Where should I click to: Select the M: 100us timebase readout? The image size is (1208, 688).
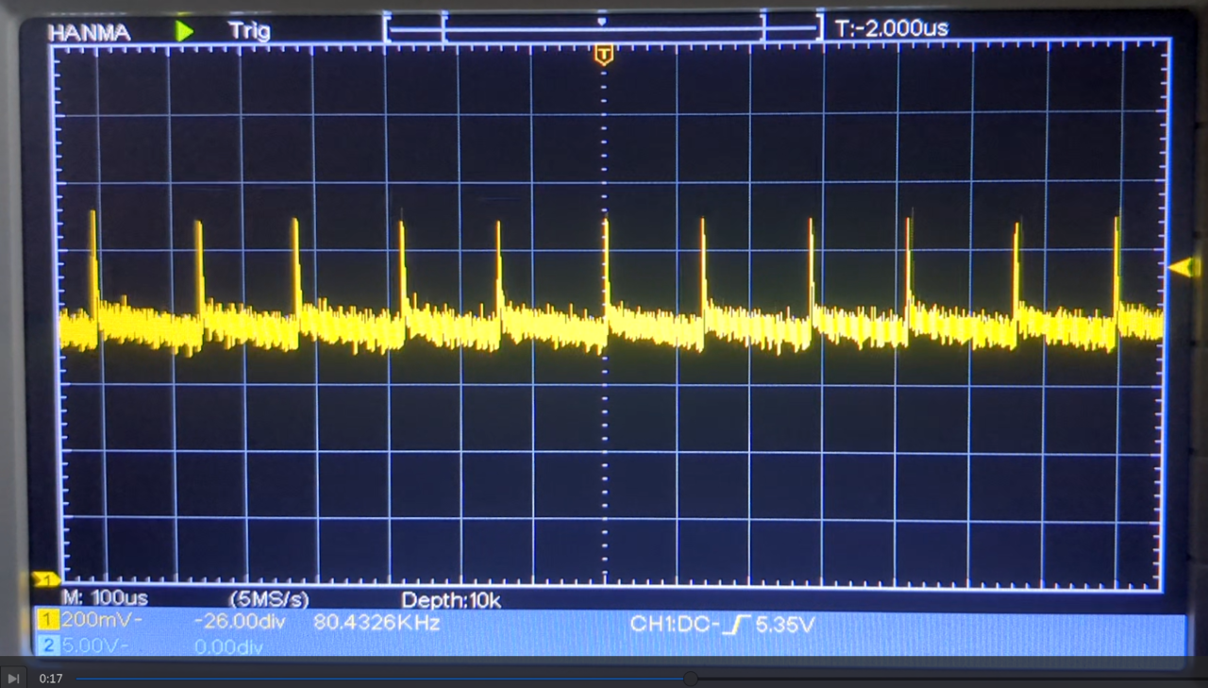tap(105, 598)
